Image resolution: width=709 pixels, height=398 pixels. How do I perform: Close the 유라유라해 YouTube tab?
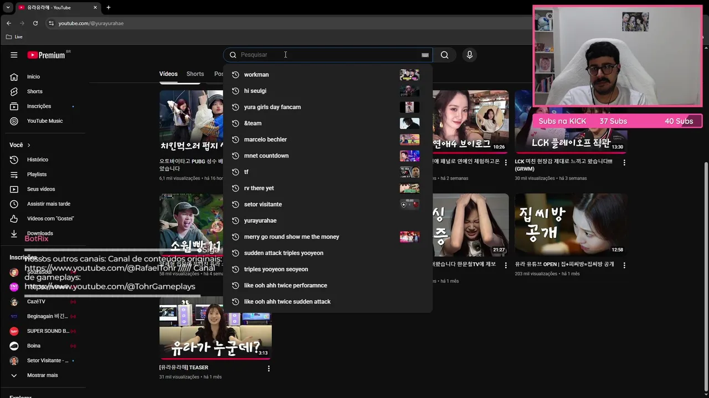coord(95,8)
